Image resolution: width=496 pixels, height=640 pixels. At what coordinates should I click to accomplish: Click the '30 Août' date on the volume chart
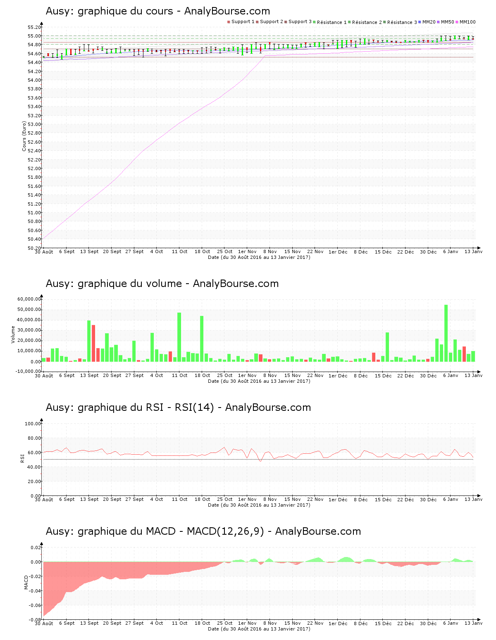pos(44,375)
